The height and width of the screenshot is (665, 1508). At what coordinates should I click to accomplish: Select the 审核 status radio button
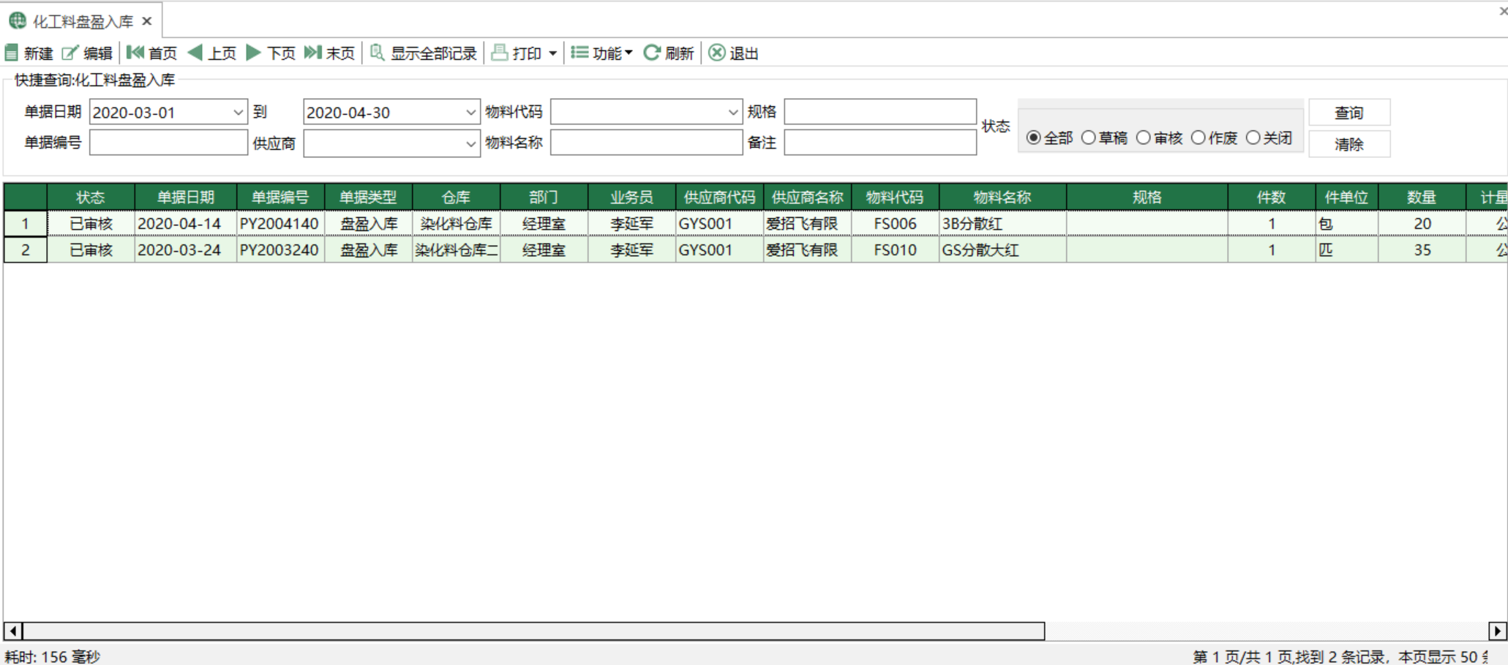pos(1144,138)
